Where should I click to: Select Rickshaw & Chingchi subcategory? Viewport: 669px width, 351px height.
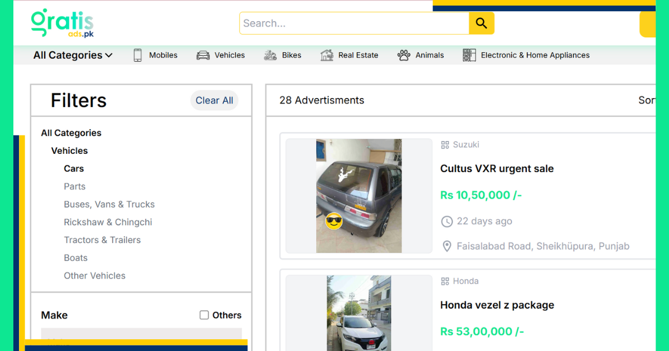coord(108,222)
